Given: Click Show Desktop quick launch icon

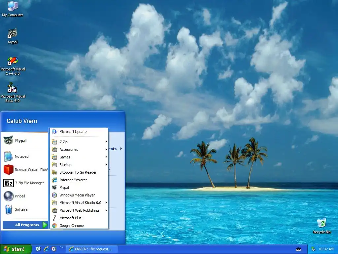Looking at the screenshot, I should point(38,249).
